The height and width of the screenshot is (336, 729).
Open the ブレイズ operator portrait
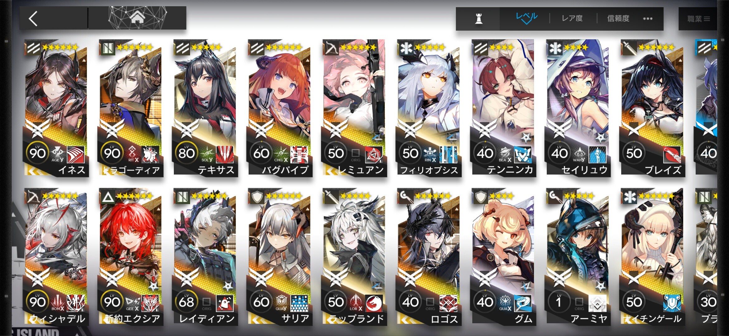652,108
